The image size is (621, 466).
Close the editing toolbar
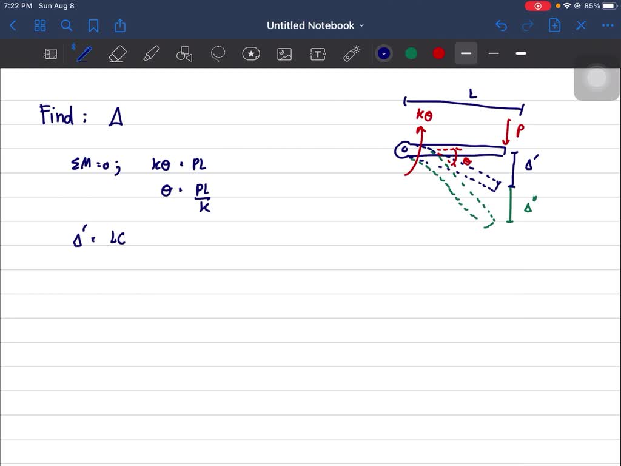point(581,25)
